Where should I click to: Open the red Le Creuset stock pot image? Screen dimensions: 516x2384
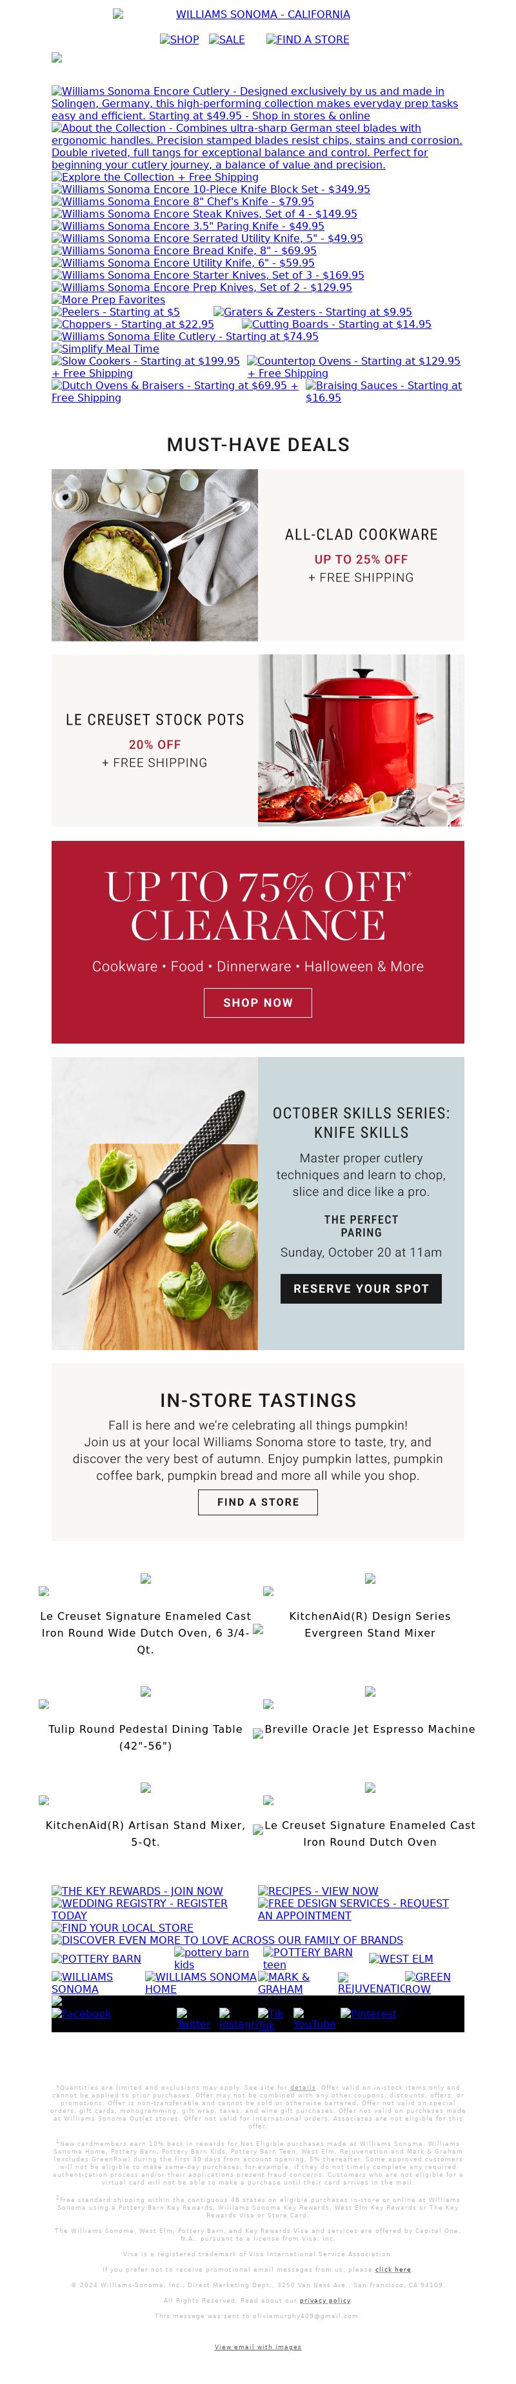point(361,740)
